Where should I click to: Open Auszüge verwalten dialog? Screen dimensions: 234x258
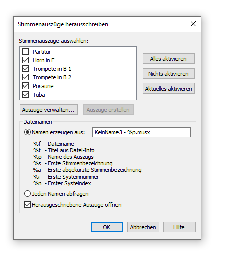48,110
